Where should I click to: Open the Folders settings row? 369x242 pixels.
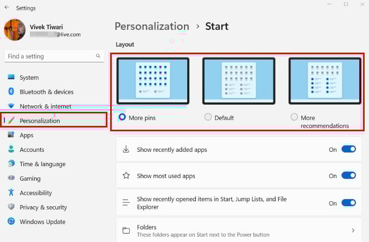tap(239, 230)
